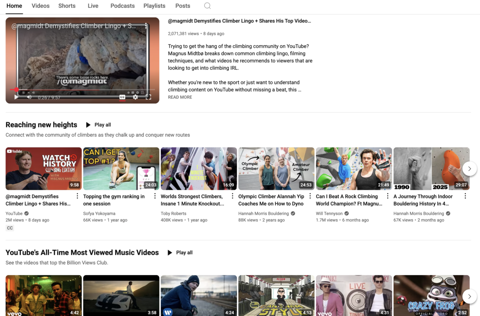Click the volume speaker icon in the player

point(29,97)
